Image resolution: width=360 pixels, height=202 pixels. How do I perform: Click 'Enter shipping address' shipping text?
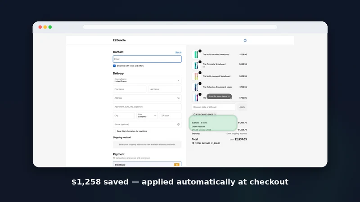237,133
